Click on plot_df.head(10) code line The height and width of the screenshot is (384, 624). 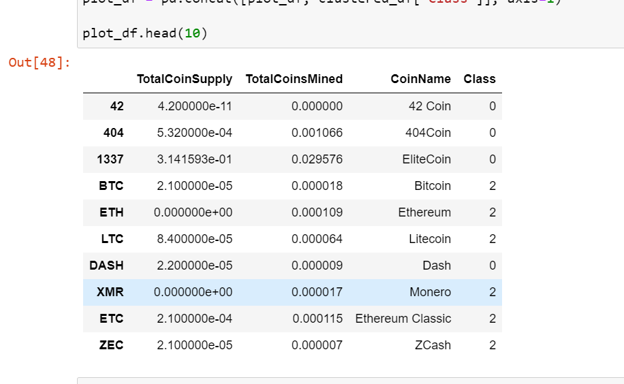[x=145, y=33]
